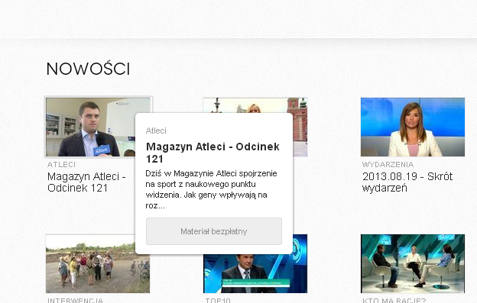Image resolution: width=477 pixels, height=303 pixels.
Task: Open the 2013.08.19 Skrót wydarzeń title
Action: click(x=407, y=182)
